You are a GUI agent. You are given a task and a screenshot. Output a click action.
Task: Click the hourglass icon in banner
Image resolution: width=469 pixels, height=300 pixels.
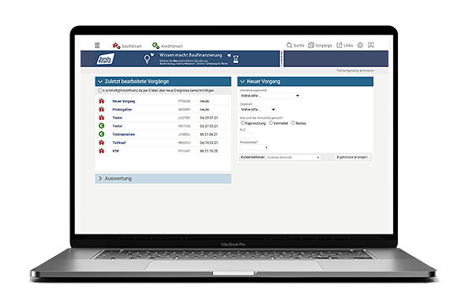(x=236, y=59)
